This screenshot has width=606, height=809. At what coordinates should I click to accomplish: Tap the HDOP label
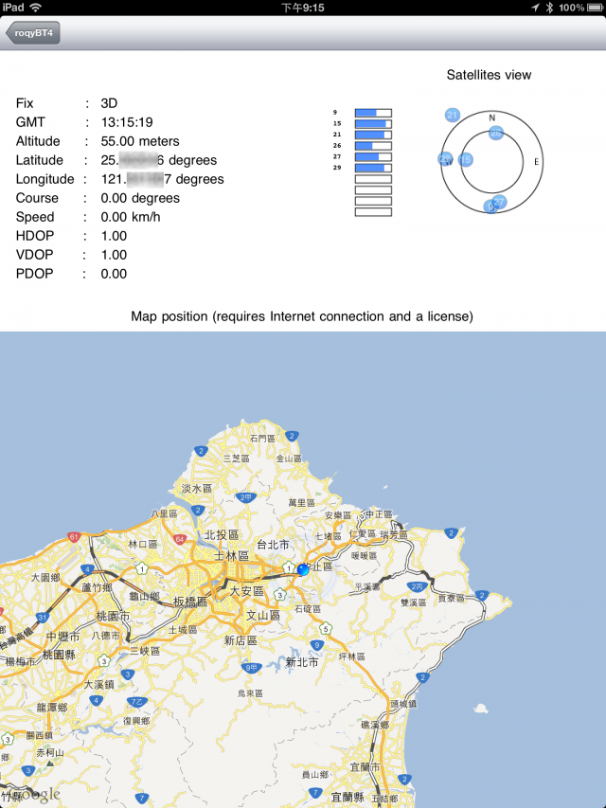(x=35, y=236)
